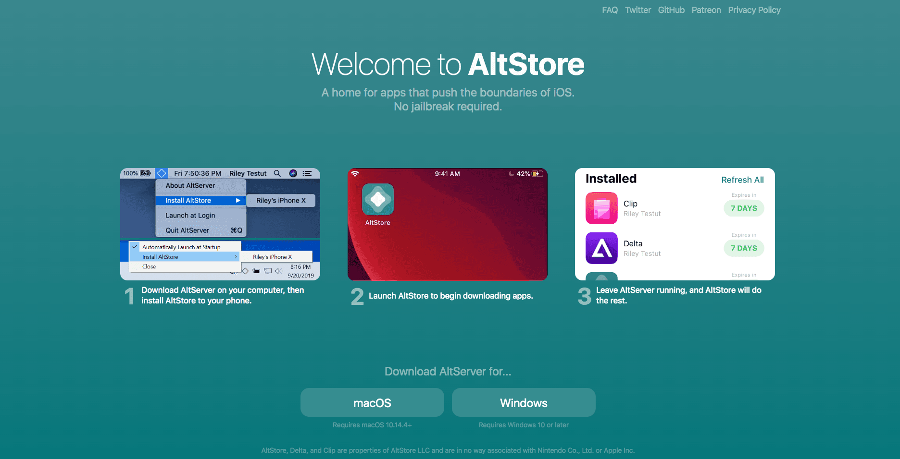Viewport: 900px width, 459px height.
Task: Visit the GitHub link
Action: tap(671, 10)
